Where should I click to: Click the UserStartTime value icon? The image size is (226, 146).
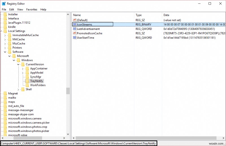point(75,37)
